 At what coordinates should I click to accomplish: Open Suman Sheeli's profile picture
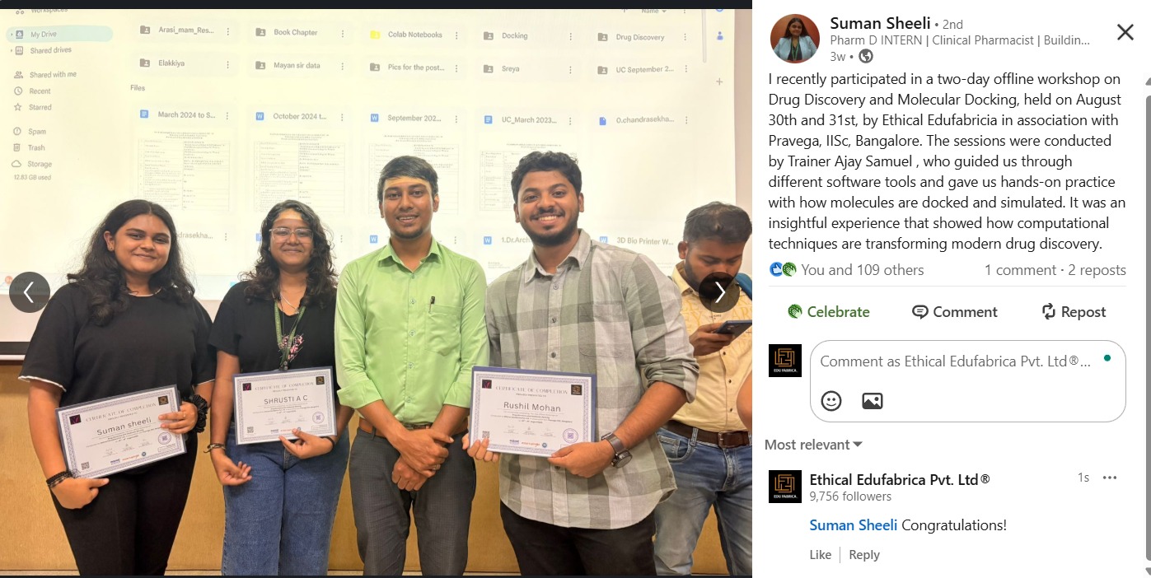pos(794,39)
